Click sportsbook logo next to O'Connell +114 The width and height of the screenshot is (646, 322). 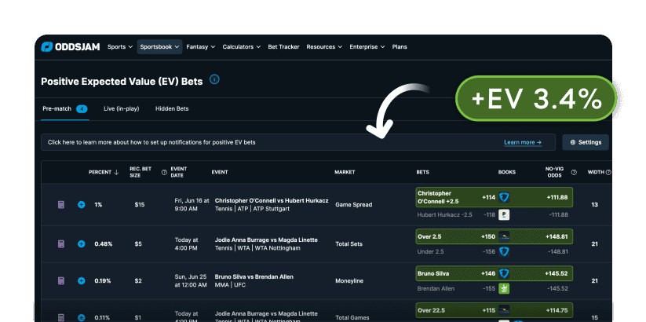504,197
